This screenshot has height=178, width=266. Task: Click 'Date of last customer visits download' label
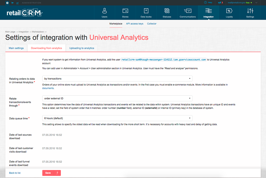21,150
